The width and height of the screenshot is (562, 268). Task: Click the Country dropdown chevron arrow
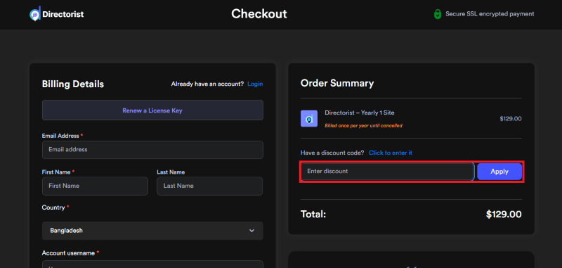click(251, 231)
